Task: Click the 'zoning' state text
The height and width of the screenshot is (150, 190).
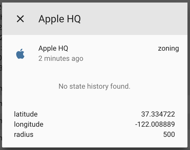Action: (168, 49)
